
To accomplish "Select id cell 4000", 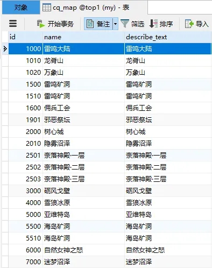I will (x=25, y=203).
